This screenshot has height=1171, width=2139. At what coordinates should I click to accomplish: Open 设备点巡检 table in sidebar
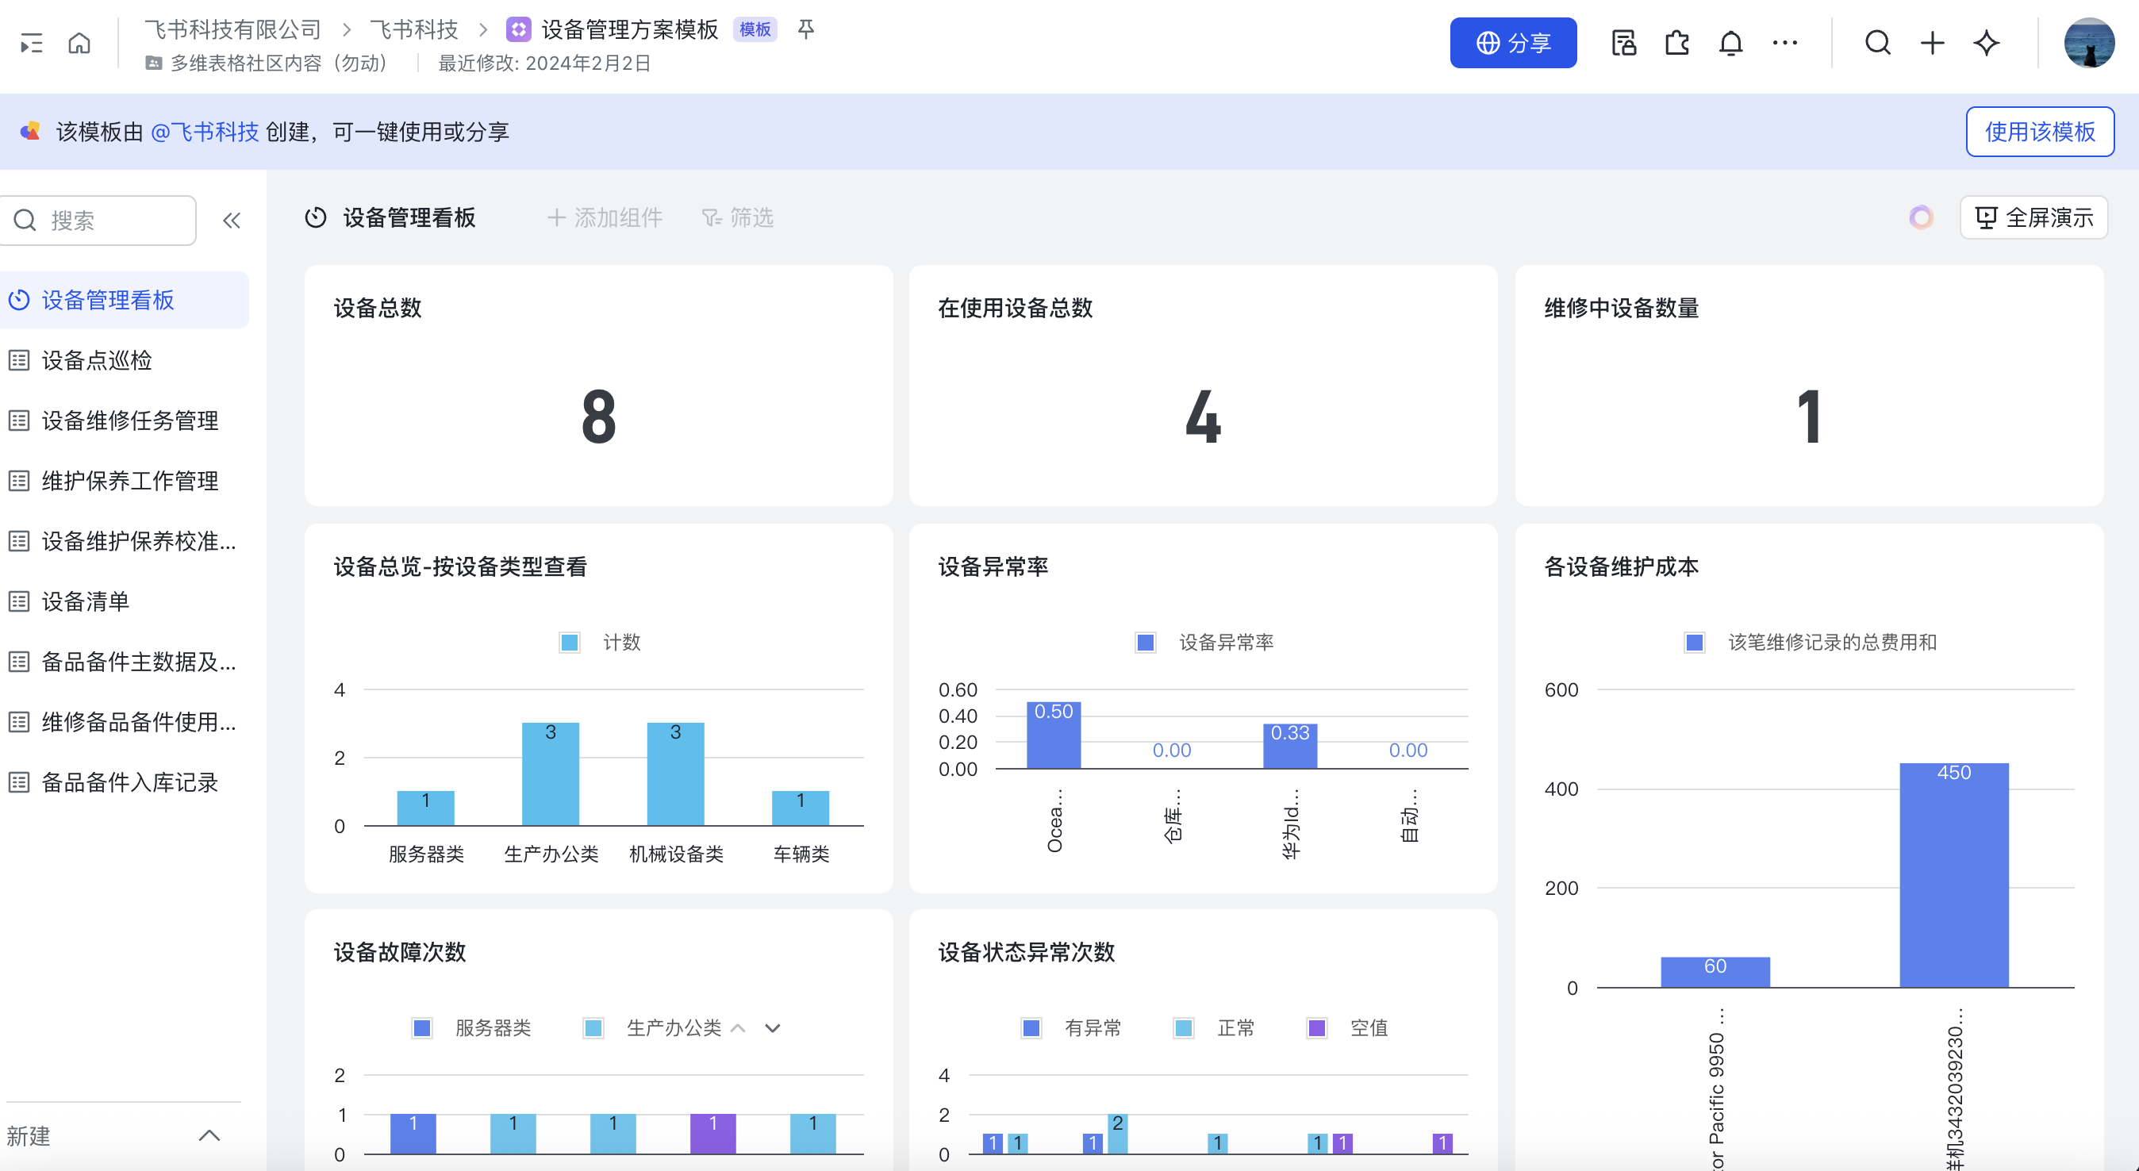coord(96,360)
